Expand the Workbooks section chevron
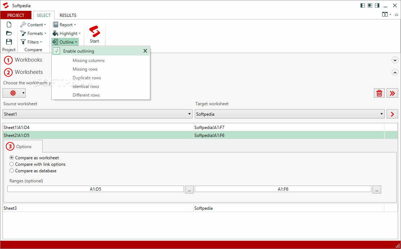The height and width of the screenshot is (249, 401). coord(395,60)
